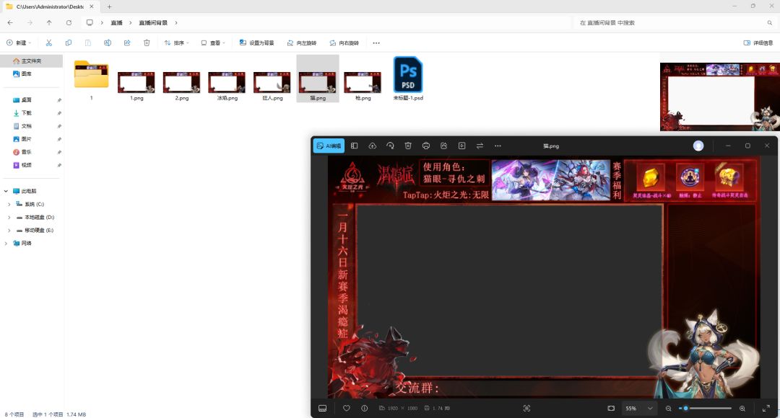Rotate the image using the viewer's rotate icon
The height and width of the screenshot is (418, 780).
(x=390, y=146)
